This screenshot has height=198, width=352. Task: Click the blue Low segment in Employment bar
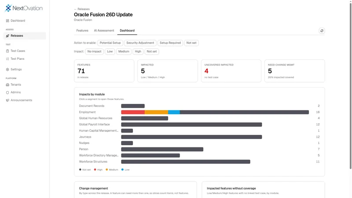click(x=174, y=112)
